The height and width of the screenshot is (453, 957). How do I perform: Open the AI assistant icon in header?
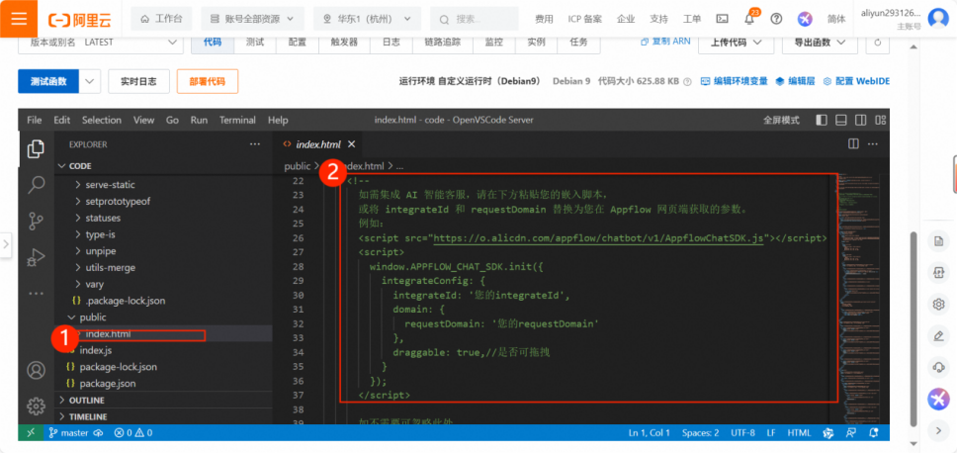tap(805, 19)
